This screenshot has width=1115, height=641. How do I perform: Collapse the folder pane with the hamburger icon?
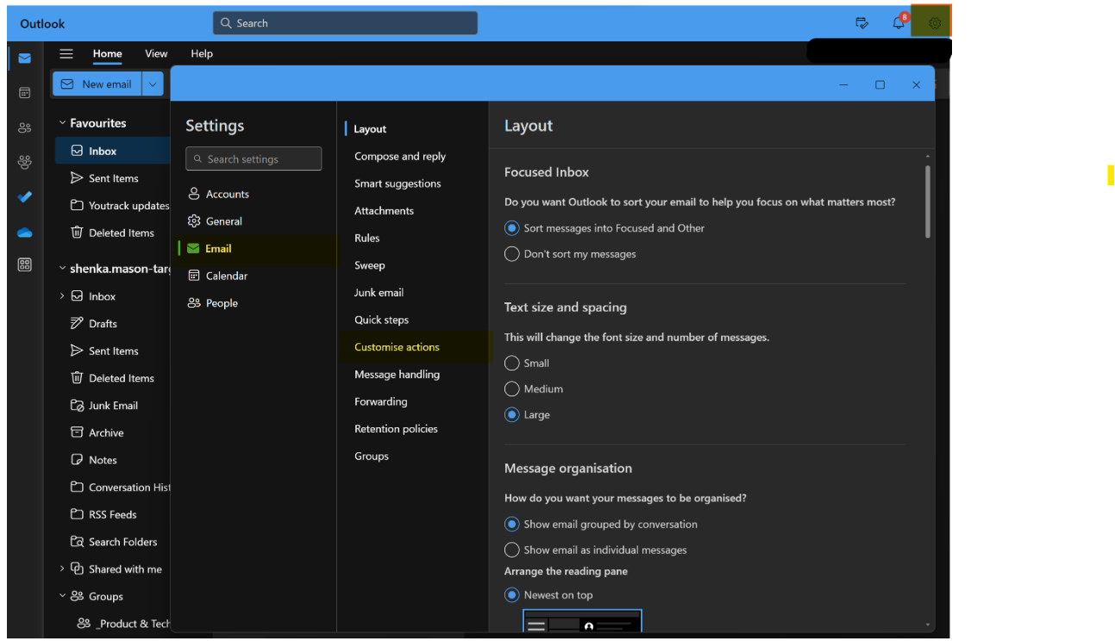[x=66, y=53]
